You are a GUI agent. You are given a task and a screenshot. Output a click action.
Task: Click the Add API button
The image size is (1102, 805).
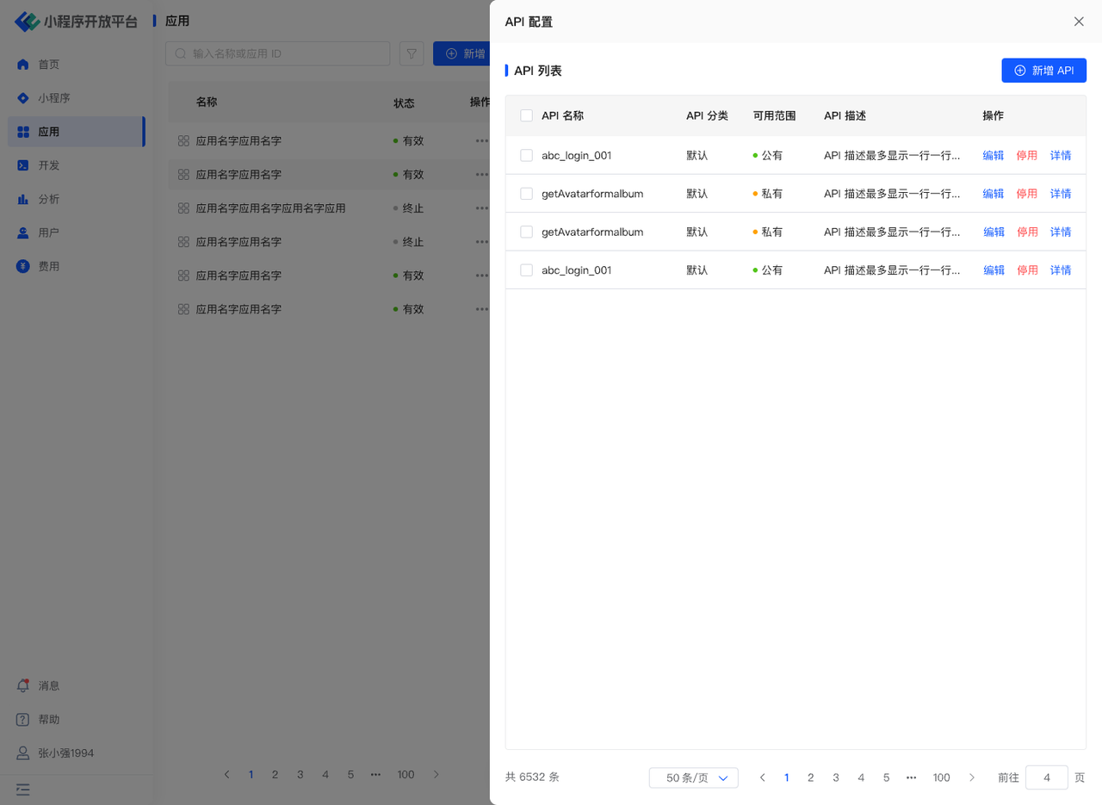click(x=1043, y=71)
